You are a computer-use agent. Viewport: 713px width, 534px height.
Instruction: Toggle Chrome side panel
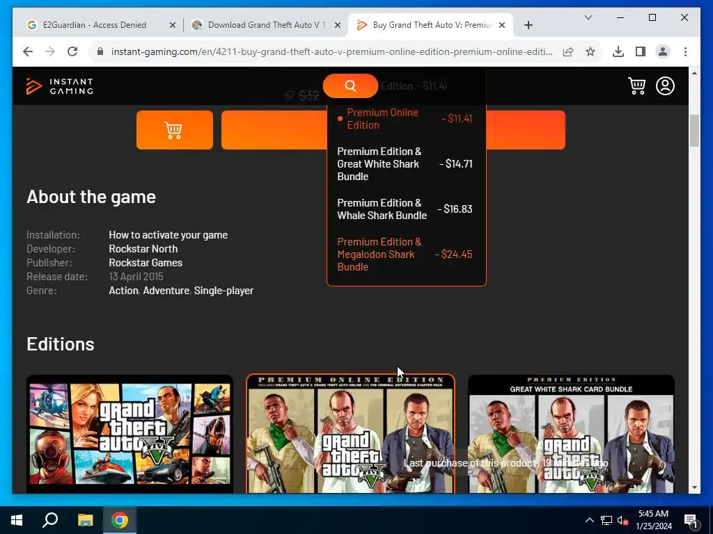[641, 51]
